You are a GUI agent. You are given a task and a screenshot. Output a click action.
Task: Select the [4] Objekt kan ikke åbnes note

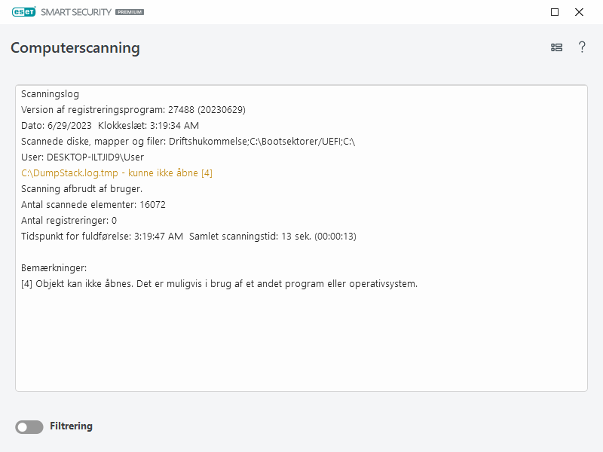[219, 284]
